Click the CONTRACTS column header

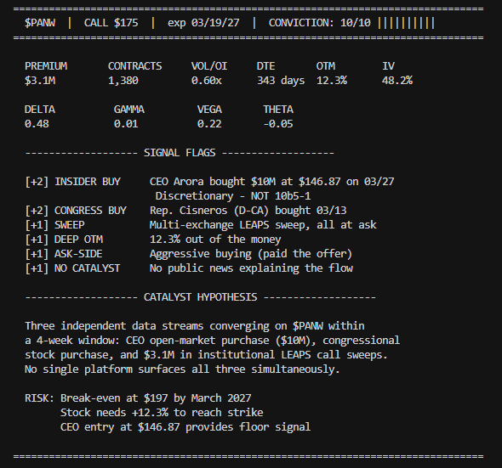[x=134, y=66]
